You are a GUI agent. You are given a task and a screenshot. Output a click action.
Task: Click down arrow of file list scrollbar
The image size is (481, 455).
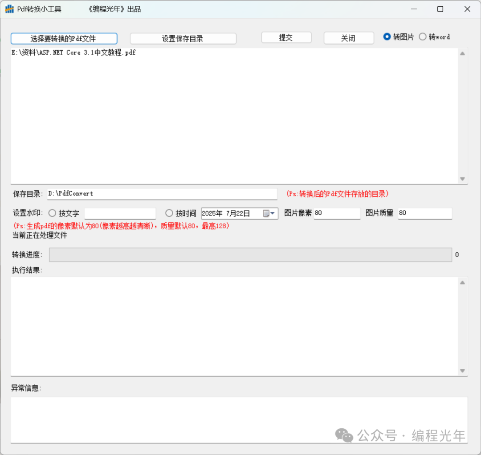[462, 179]
